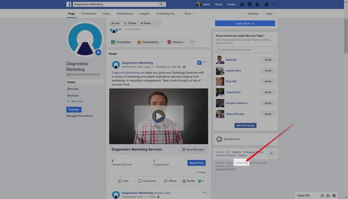Open Messenger icon in top bar
Screen dimensions: 348x199
250,4
